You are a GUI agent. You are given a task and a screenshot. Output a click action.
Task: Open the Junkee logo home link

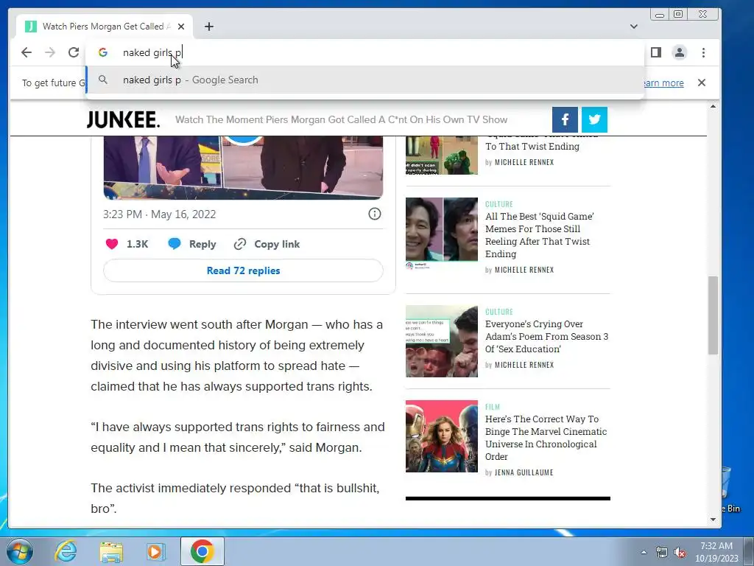point(123,119)
